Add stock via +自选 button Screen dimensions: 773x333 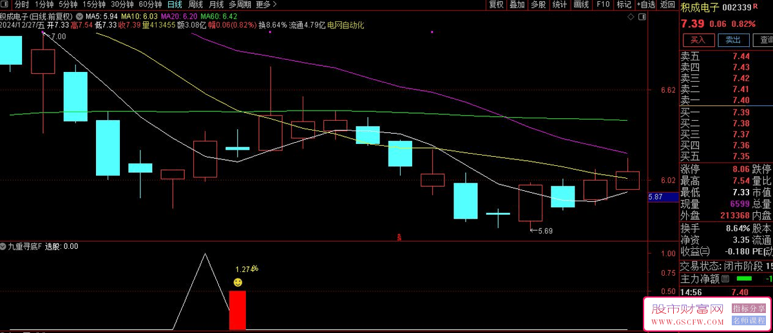(646, 4)
